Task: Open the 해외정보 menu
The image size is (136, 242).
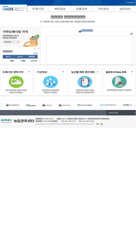Action: [x=60, y=9]
